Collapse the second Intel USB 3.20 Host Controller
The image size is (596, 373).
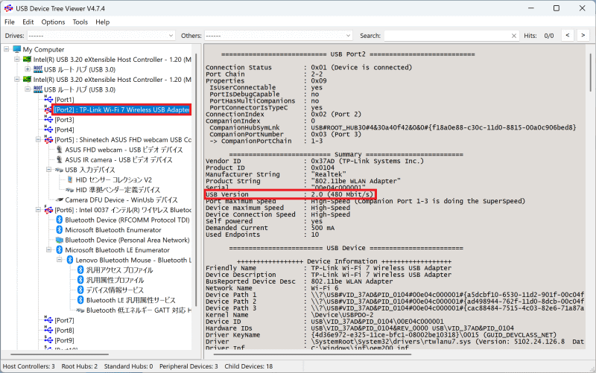(17, 80)
